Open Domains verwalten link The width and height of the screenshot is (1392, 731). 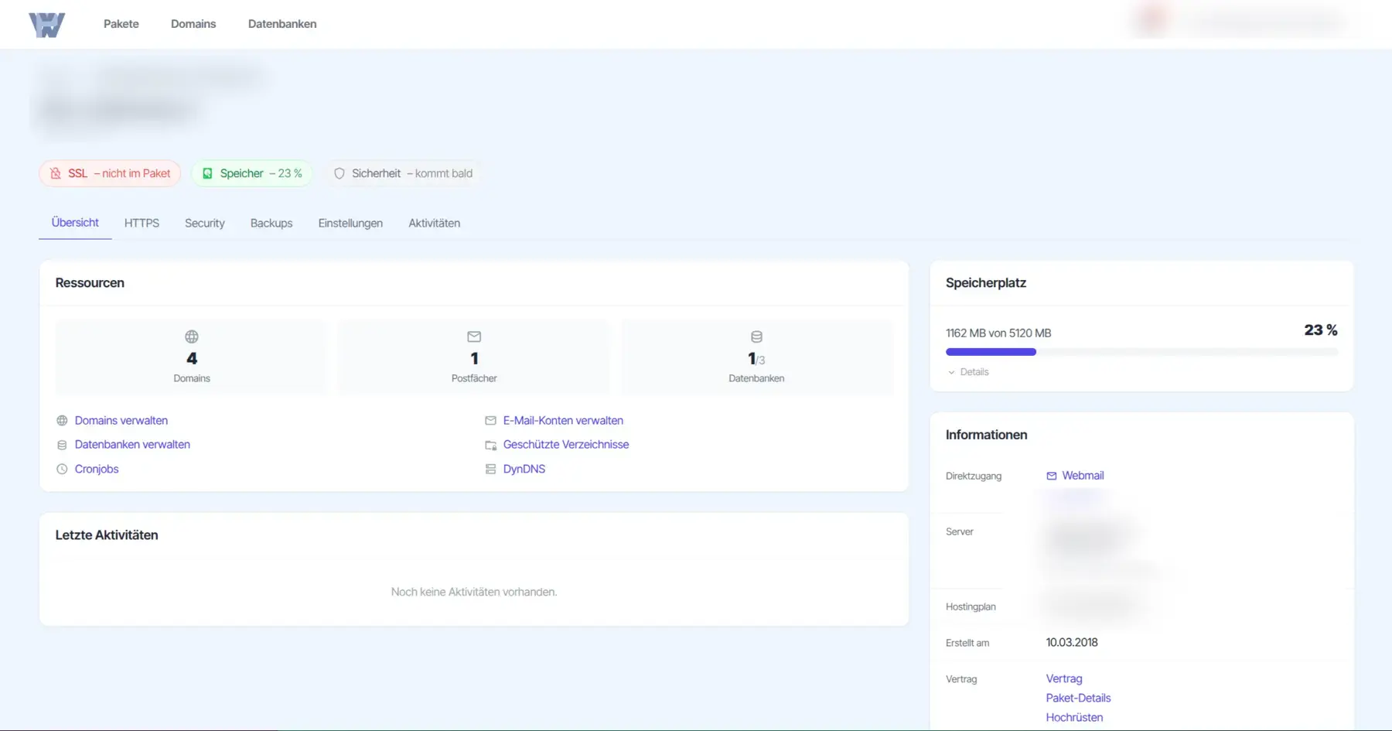pos(121,421)
